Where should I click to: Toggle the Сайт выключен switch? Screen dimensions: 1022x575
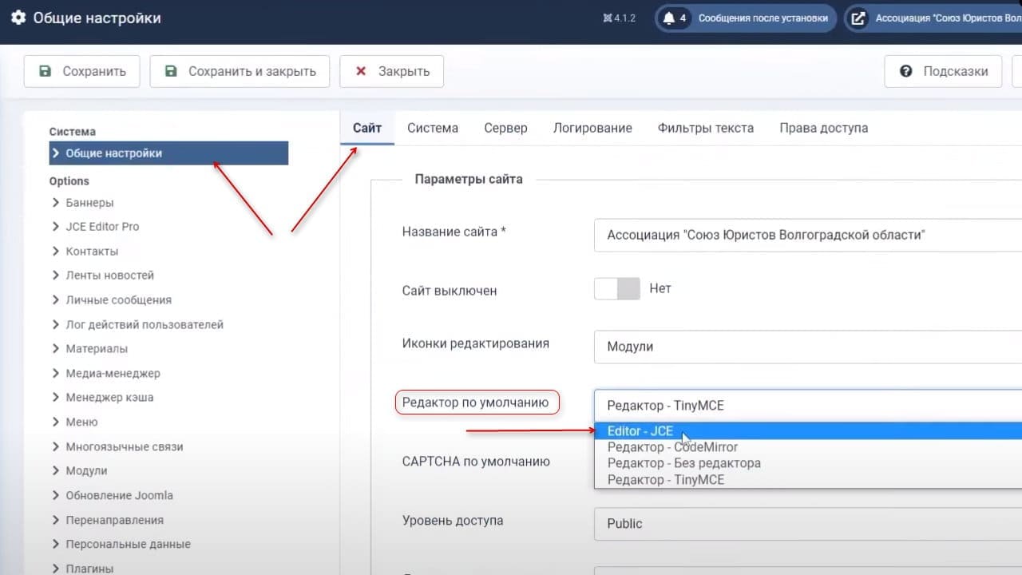coord(617,289)
